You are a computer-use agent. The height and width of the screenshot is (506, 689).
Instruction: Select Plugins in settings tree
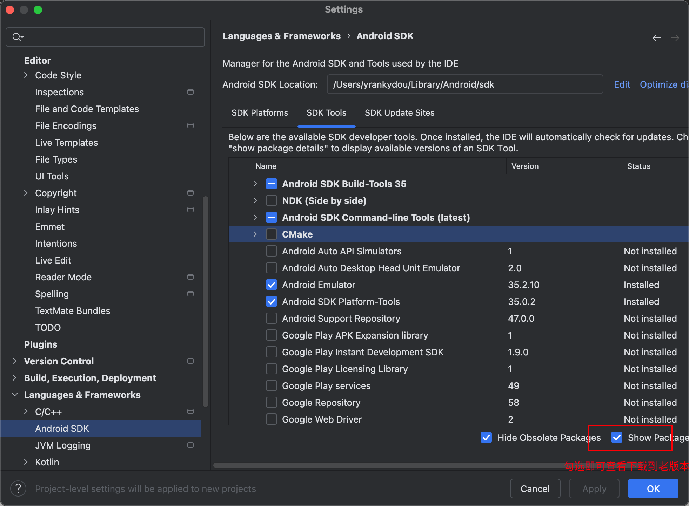(x=40, y=344)
